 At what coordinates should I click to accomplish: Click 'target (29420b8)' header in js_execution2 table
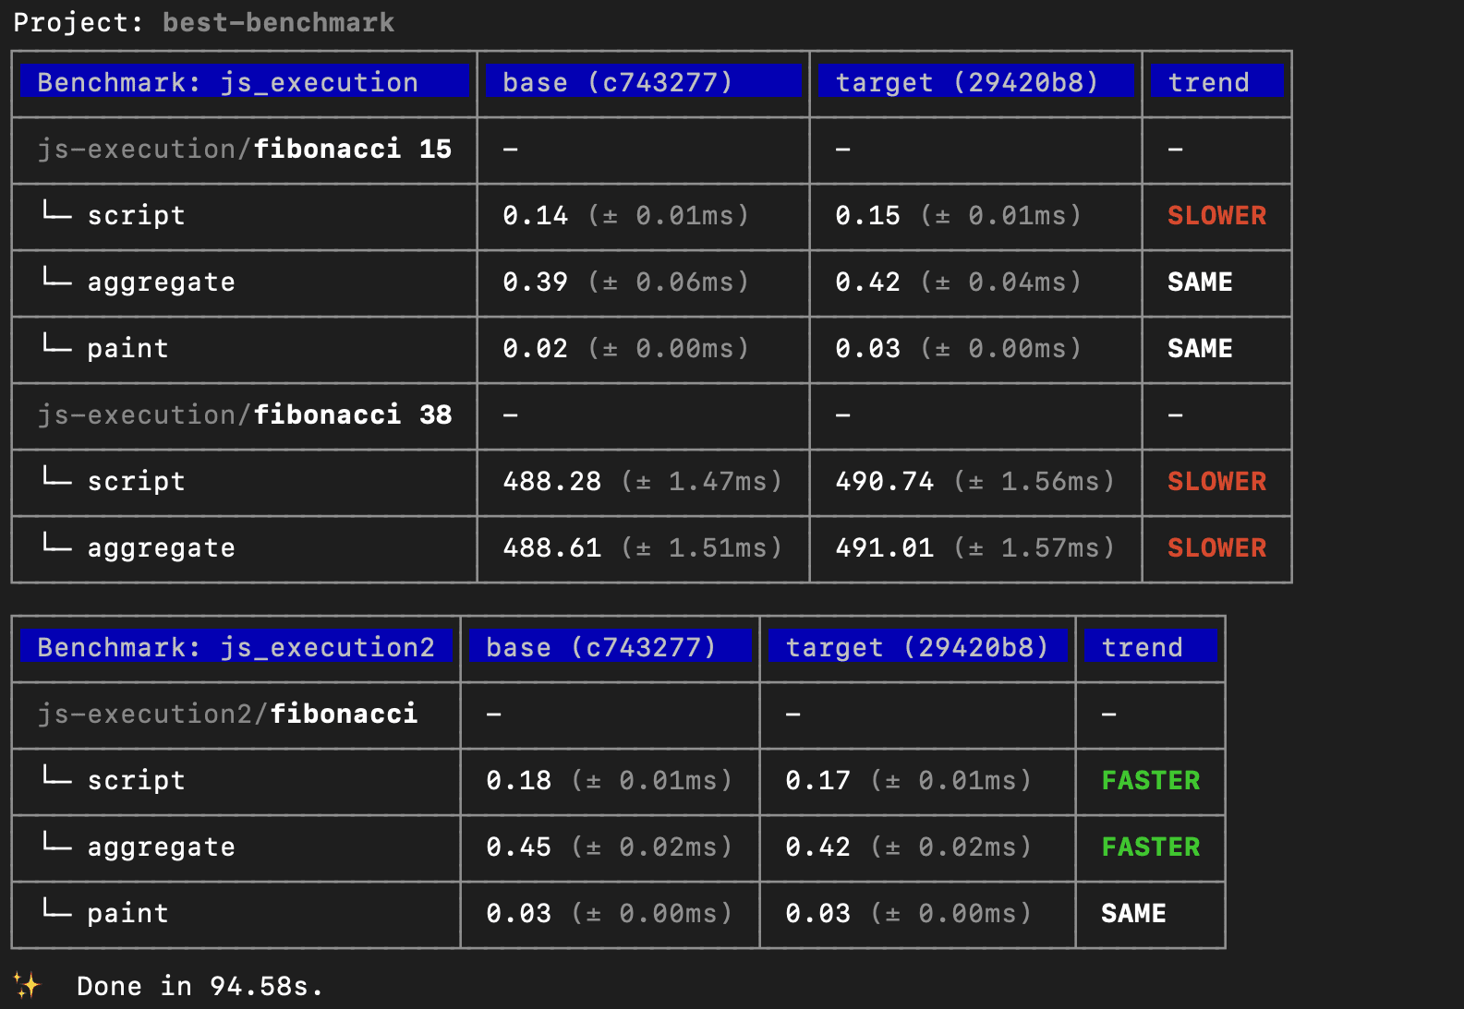917,647
